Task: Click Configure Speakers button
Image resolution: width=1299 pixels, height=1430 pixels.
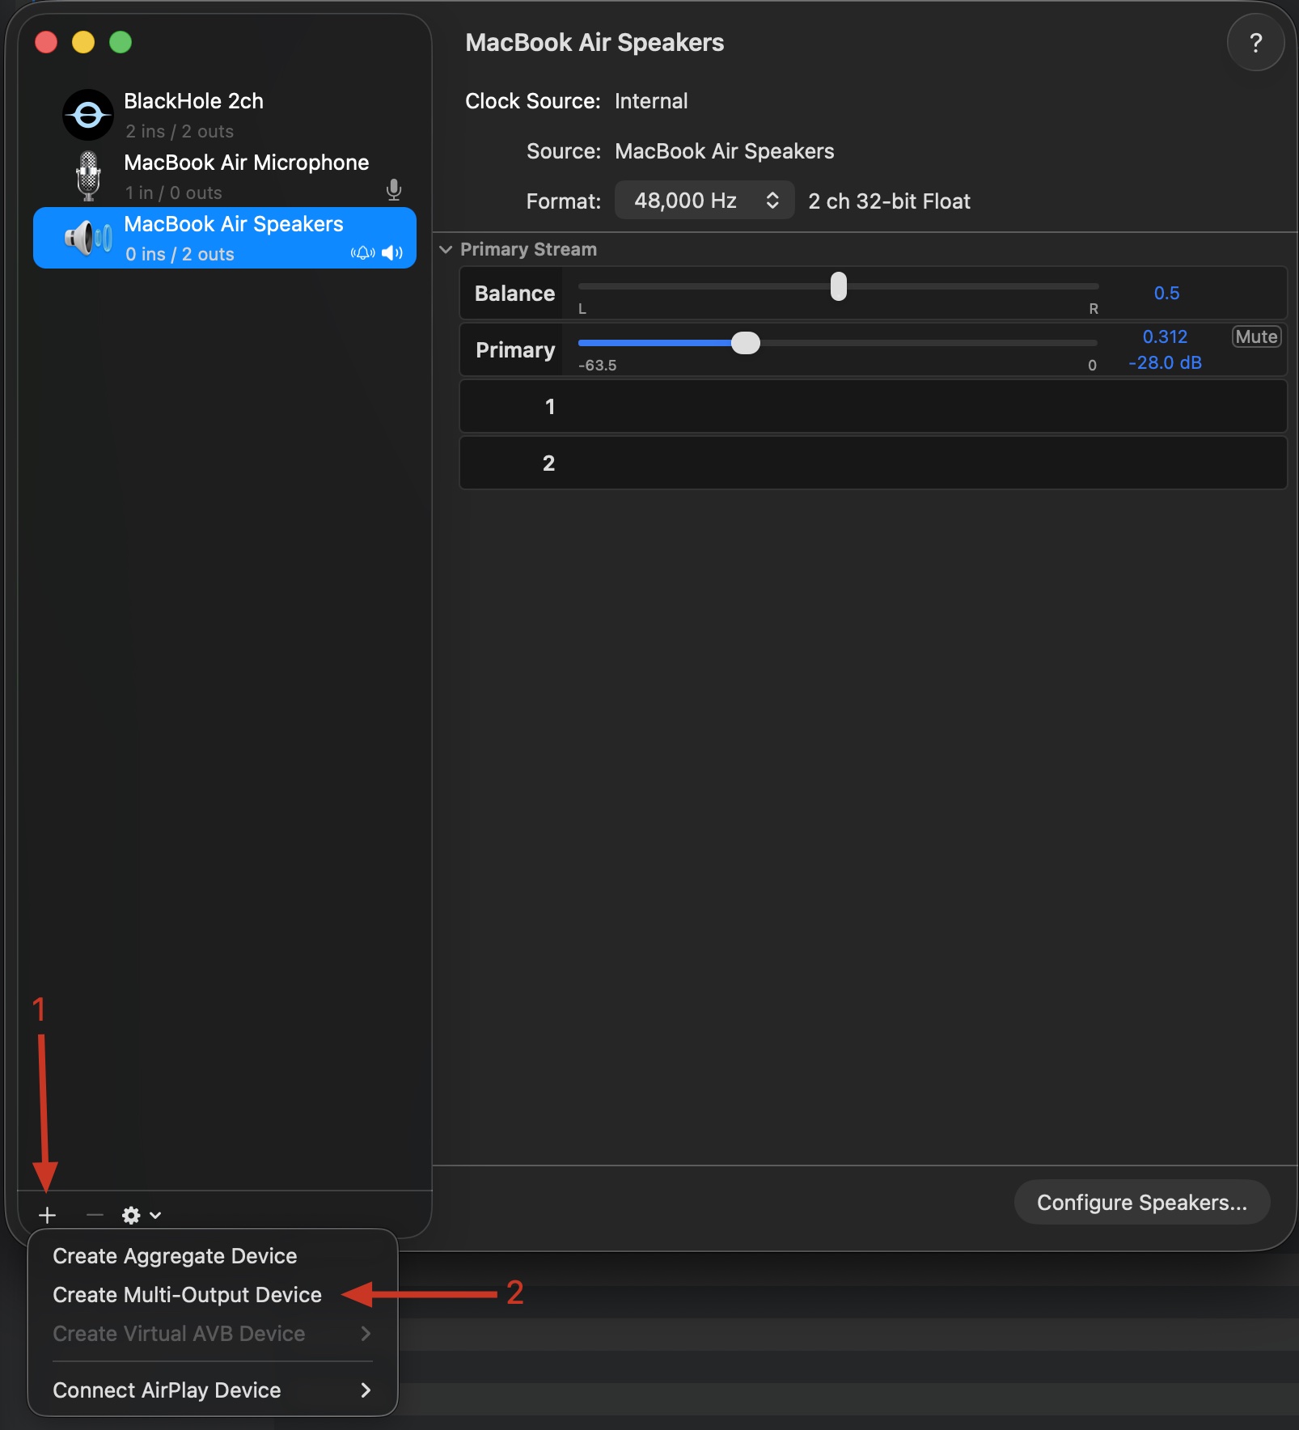Action: [x=1142, y=1203]
